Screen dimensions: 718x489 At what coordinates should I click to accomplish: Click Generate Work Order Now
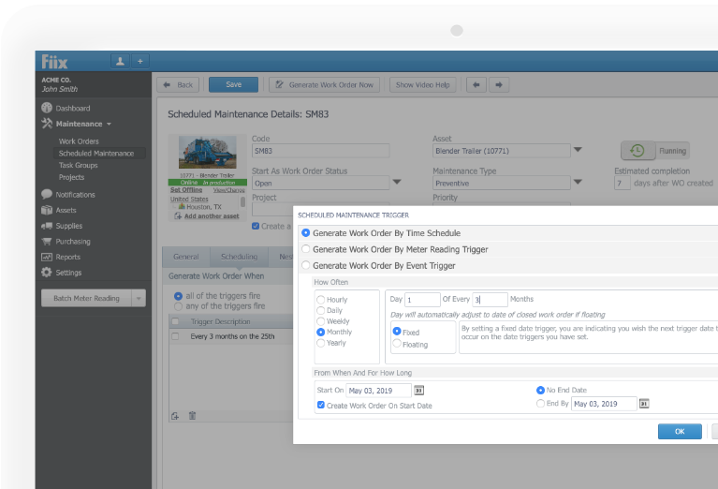pyautogui.click(x=325, y=85)
